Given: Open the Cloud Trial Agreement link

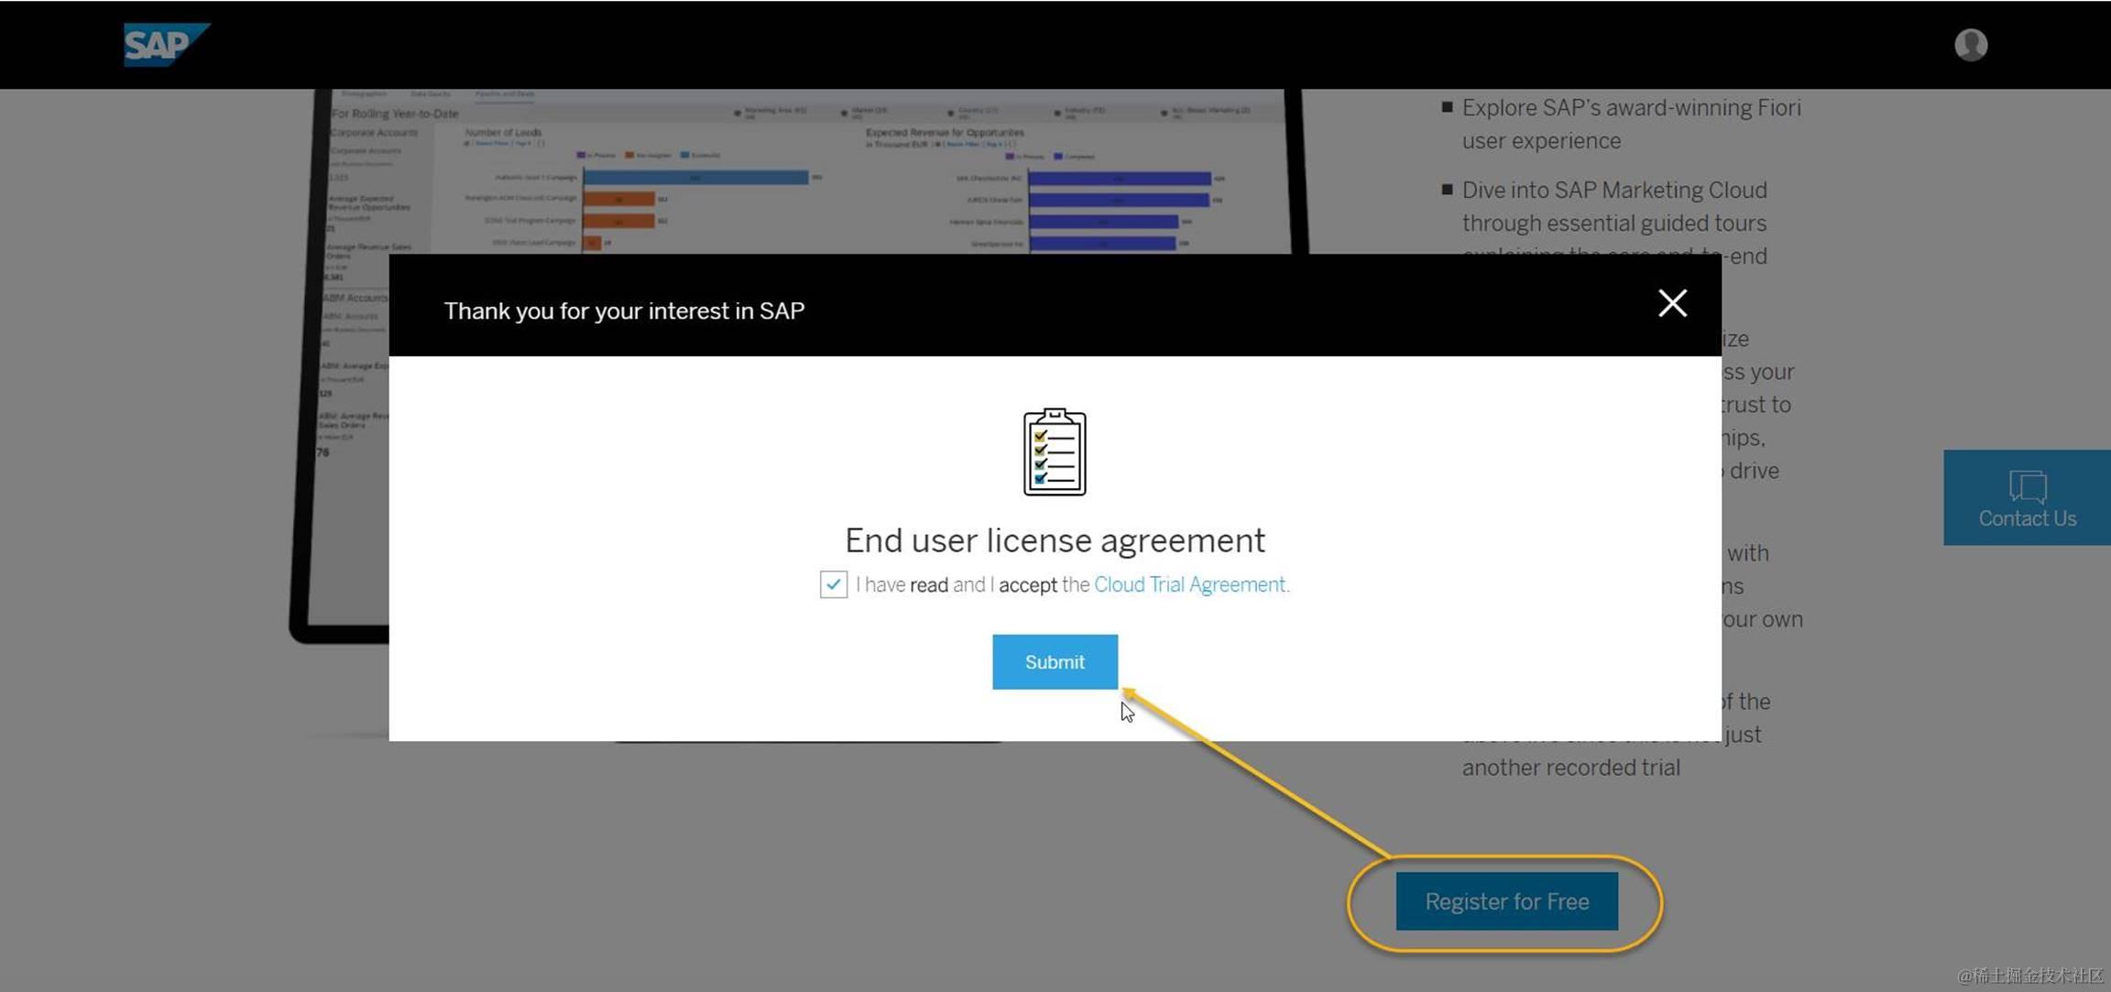Looking at the screenshot, I should click(x=1189, y=584).
